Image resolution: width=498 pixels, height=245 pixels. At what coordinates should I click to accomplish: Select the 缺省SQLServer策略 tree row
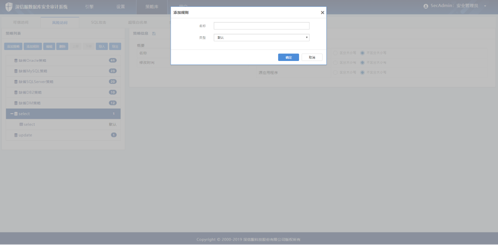pyautogui.click(x=63, y=82)
